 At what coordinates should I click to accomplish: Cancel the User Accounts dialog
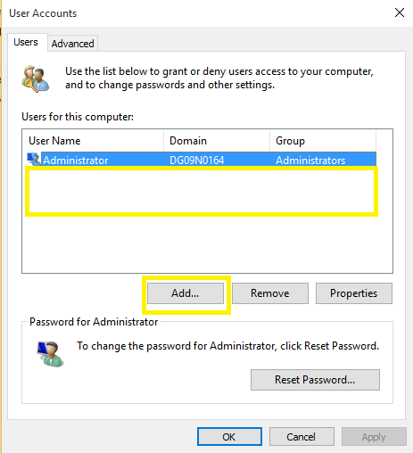pyautogui.click(x=301, y=437)
